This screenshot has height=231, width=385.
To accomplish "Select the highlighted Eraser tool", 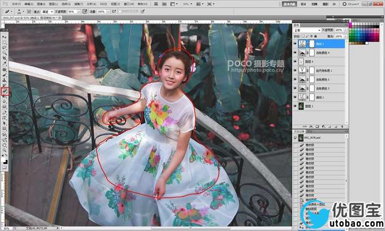I will tap(4, 91).
